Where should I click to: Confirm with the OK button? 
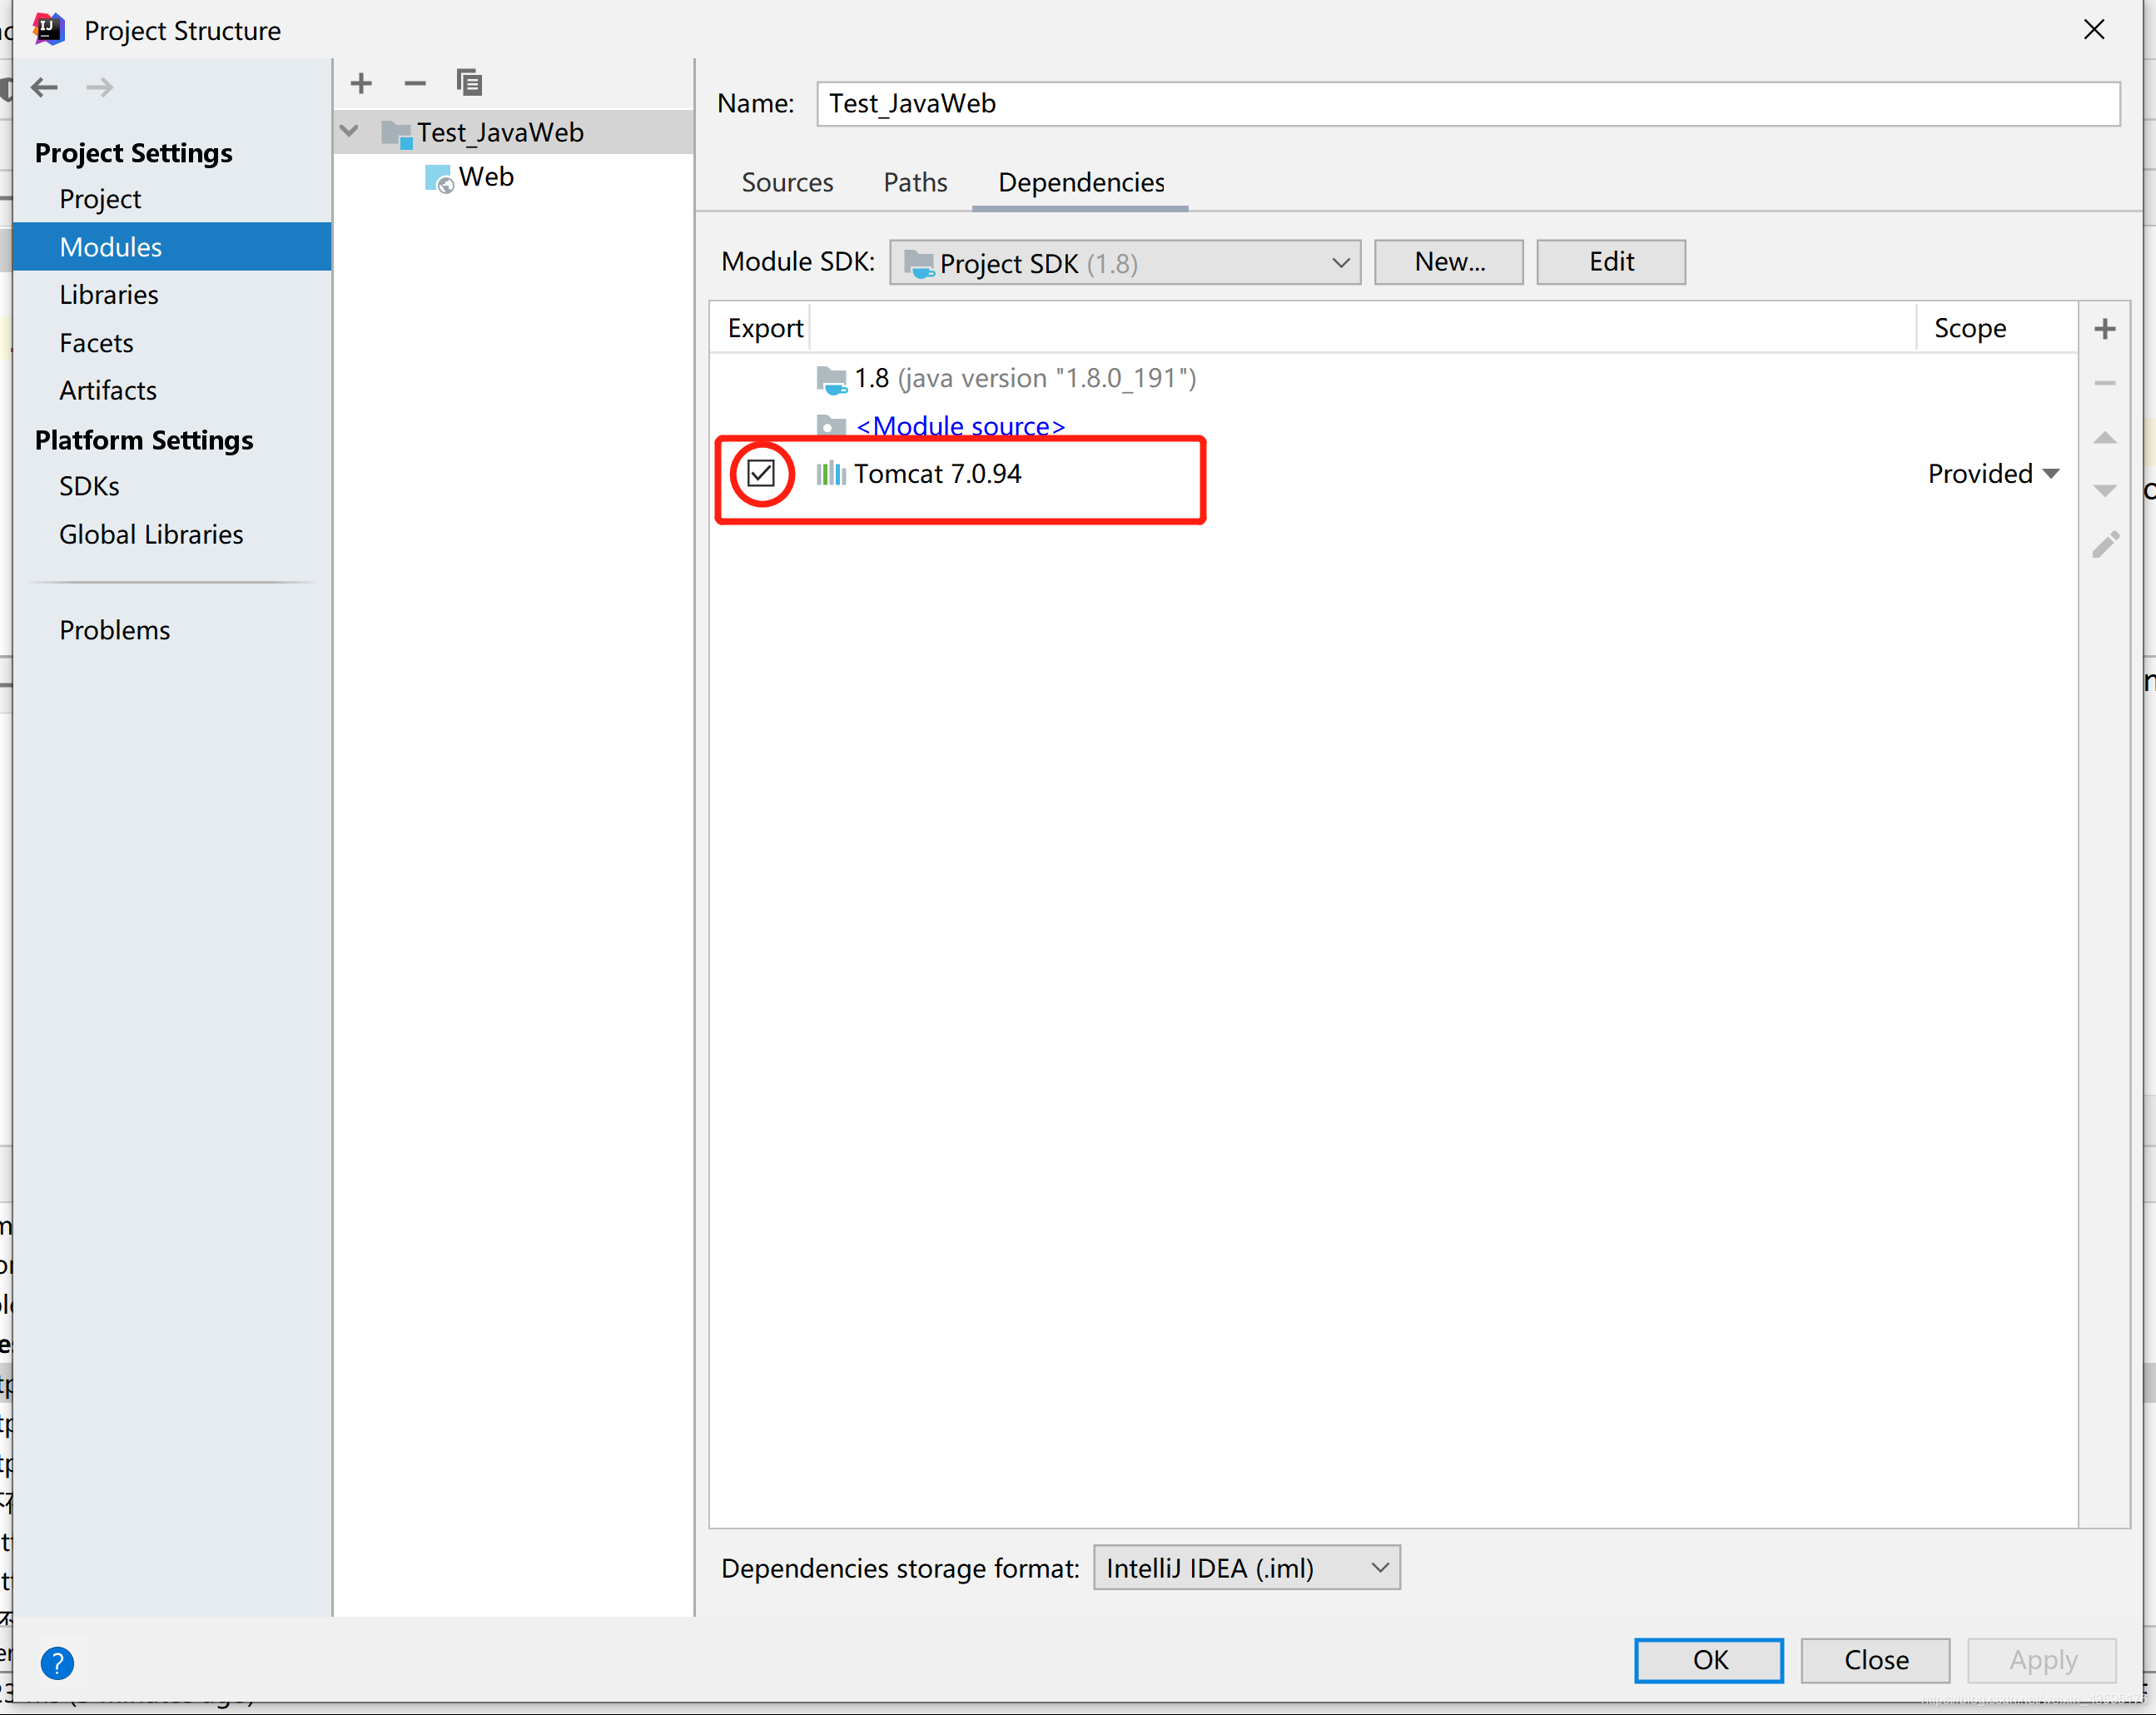click(x=1709, y=1661)
